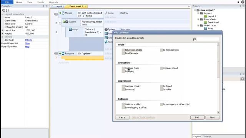The width and height of the screenshot is (246, 138).
Task: Open the Effects link
Action: (x=28, y=40)
